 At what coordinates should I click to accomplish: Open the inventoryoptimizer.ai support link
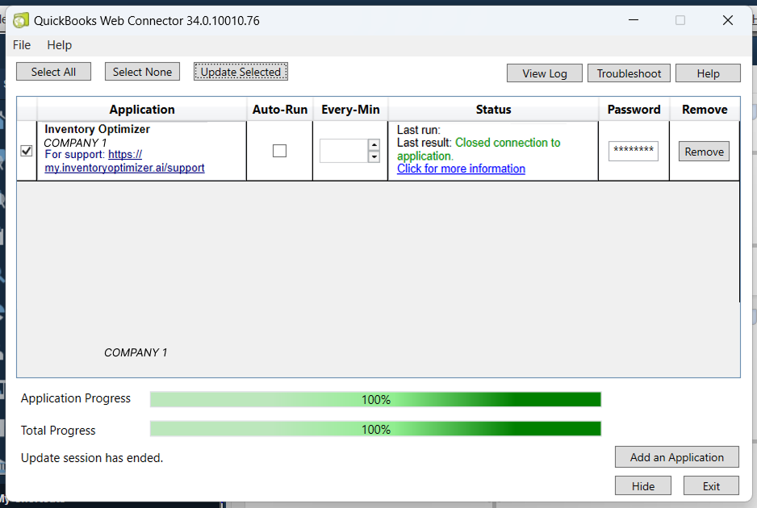(124, 161)
